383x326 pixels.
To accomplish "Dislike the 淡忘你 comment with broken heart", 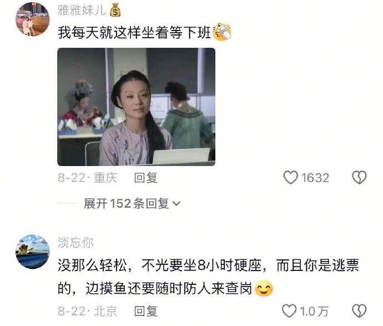I will pyautogui.click(x=359, y=311).
